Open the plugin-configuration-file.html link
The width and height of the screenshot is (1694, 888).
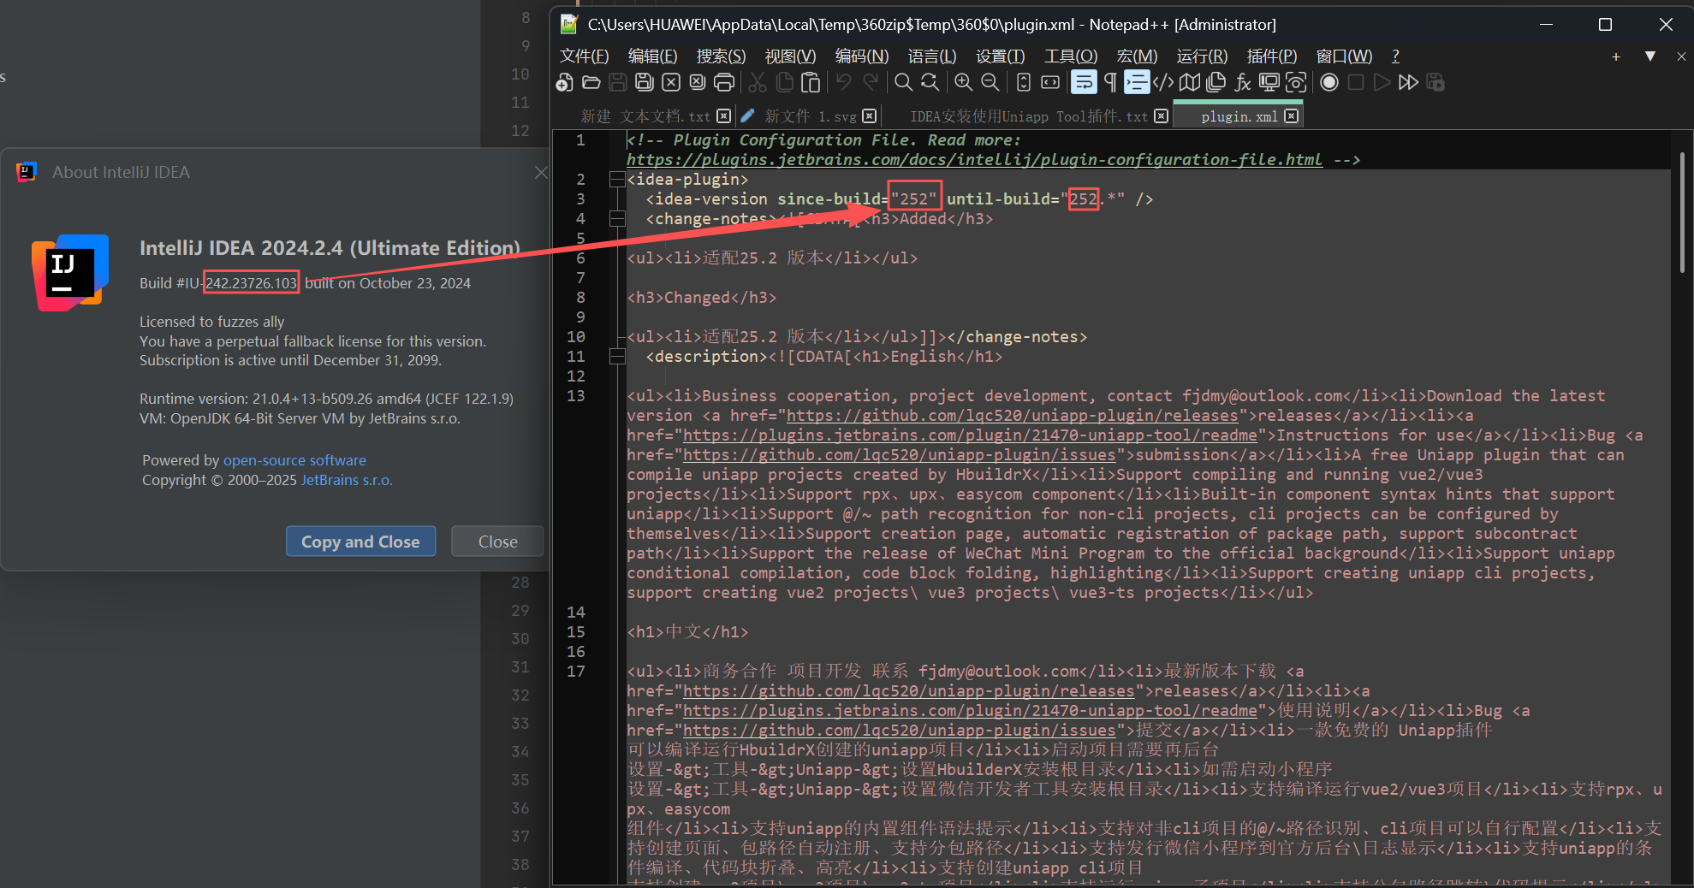[x=974, y=160]
